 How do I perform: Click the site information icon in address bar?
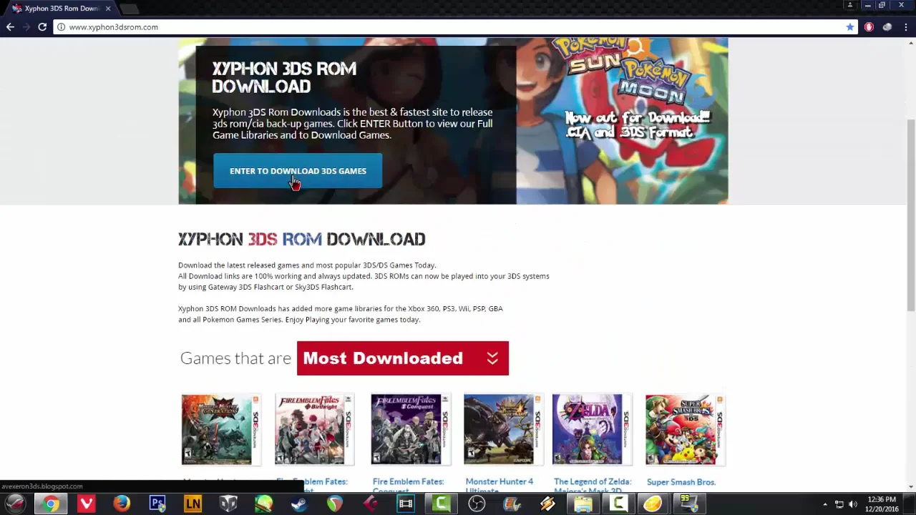click(62, 27)
